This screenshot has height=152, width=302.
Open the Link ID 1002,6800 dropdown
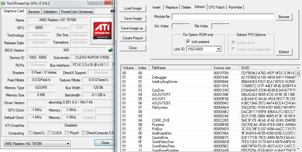[x=218, y=49]
